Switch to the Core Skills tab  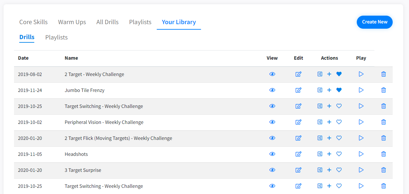point(33,22)
